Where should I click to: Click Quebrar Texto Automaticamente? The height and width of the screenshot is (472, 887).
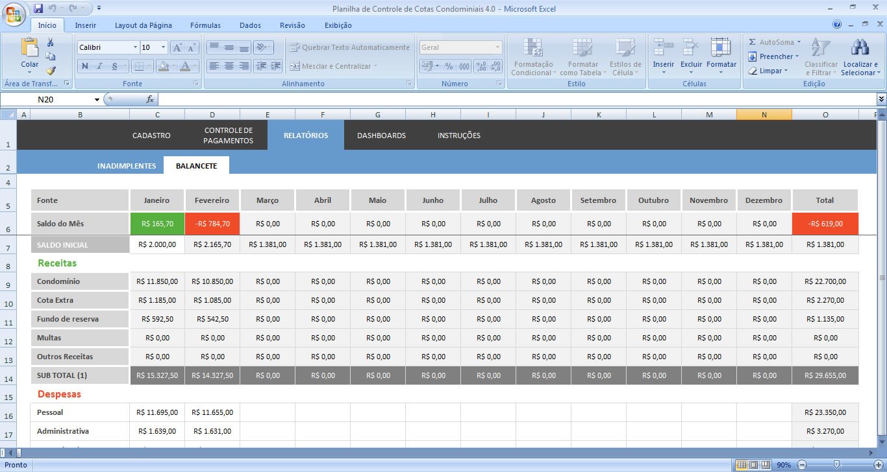pyautogui.click(x=349, y=47)
